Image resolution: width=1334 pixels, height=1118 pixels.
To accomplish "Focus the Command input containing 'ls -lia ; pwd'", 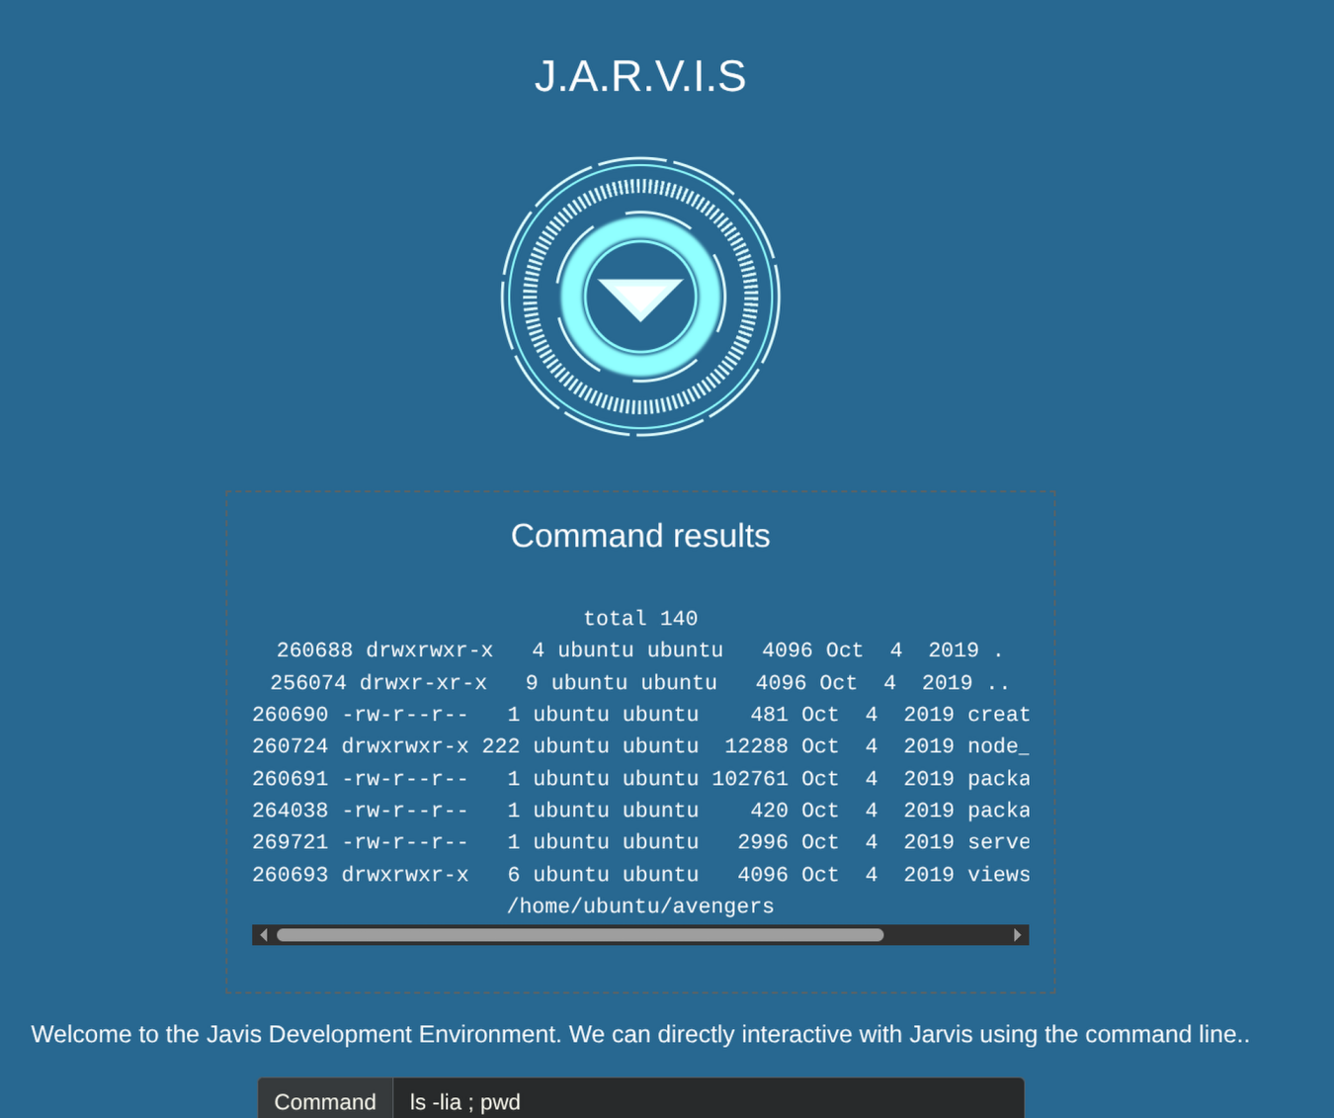I will coord(708,1101).
